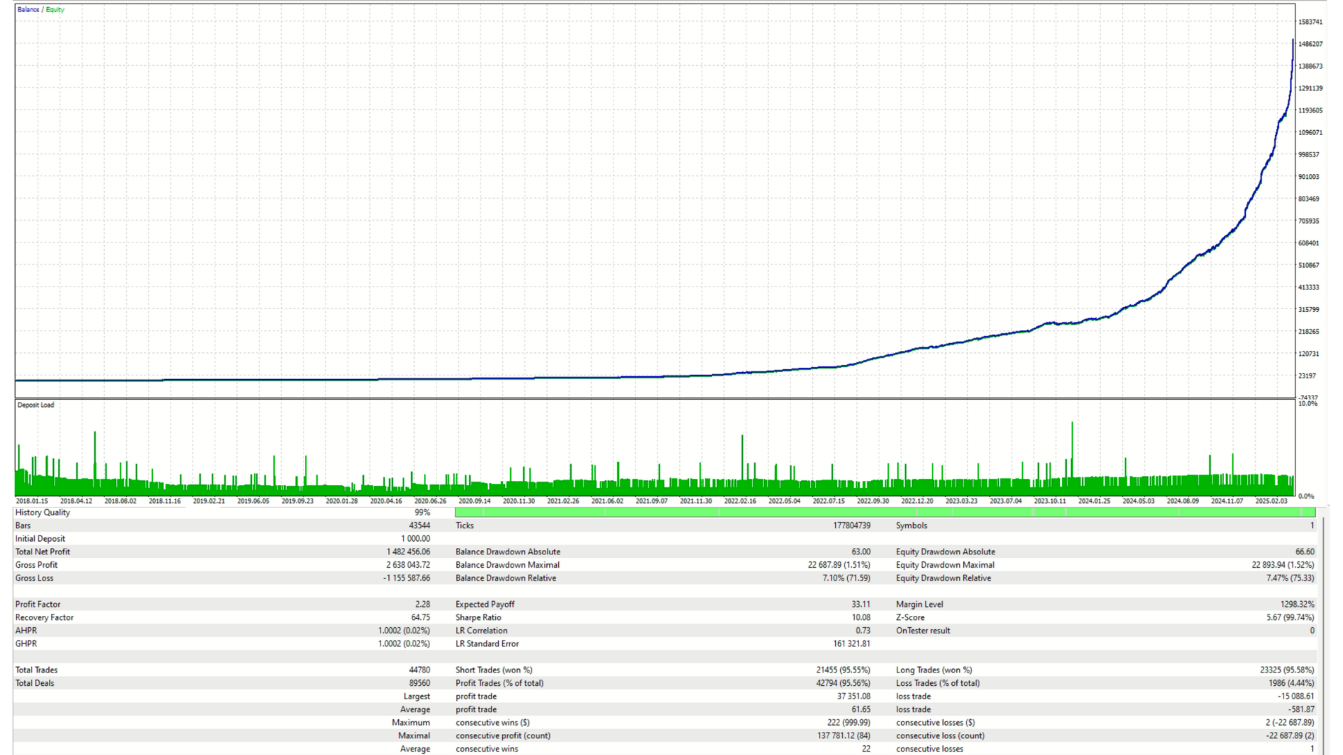Click the 1486207 axis value on chart
The width and height of the screenshot is (1343, 755).
point(1310,44)
